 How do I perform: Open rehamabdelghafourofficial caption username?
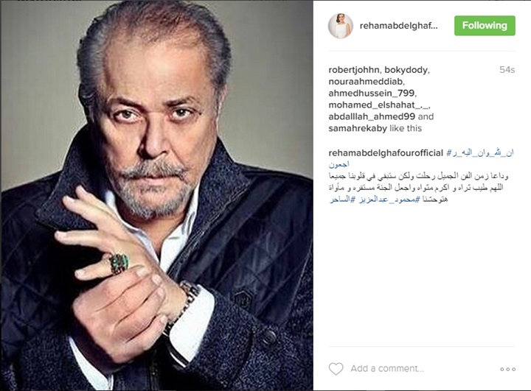[x=386, y=153]
